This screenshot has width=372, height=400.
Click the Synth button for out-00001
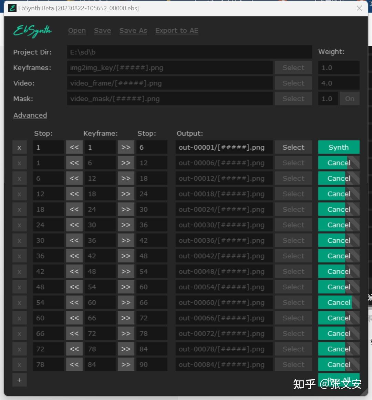click(x=339, y=148)
